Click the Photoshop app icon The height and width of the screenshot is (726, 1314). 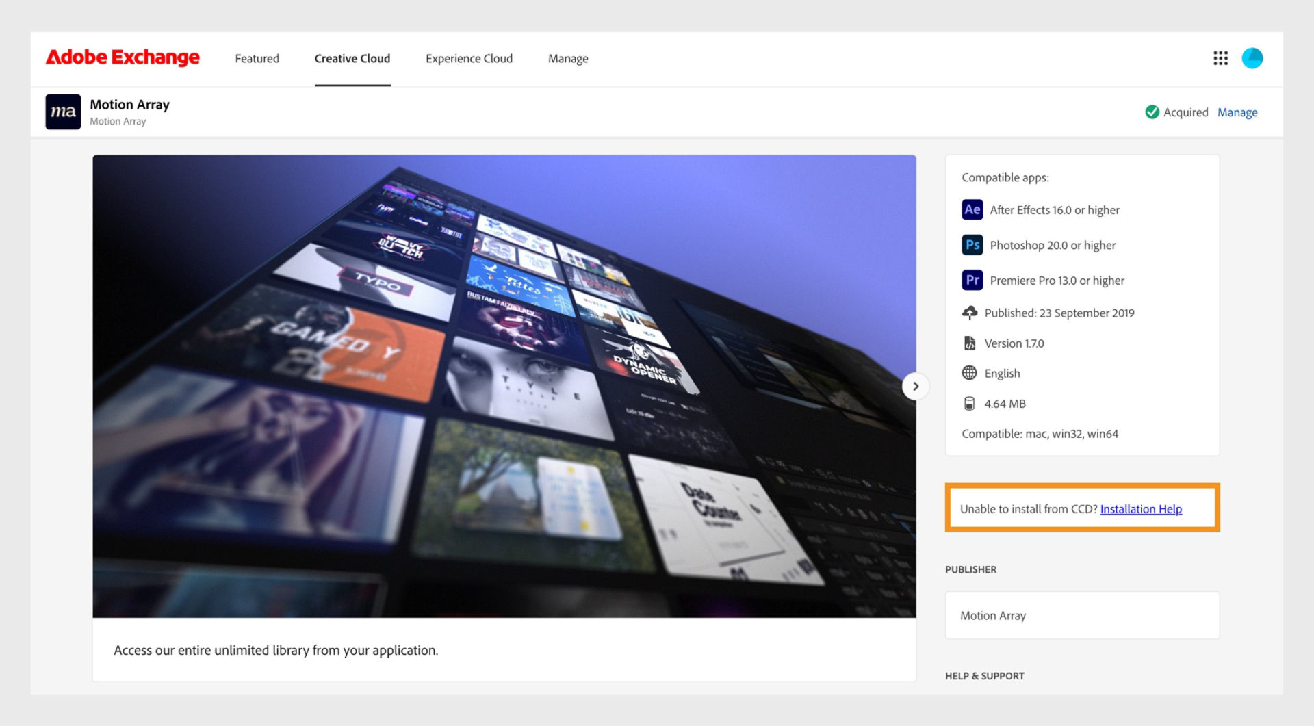tap(972, 245)
